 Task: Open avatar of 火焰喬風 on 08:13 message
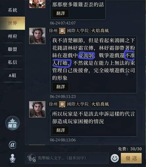pyautogui.click(x=37, y=109)
